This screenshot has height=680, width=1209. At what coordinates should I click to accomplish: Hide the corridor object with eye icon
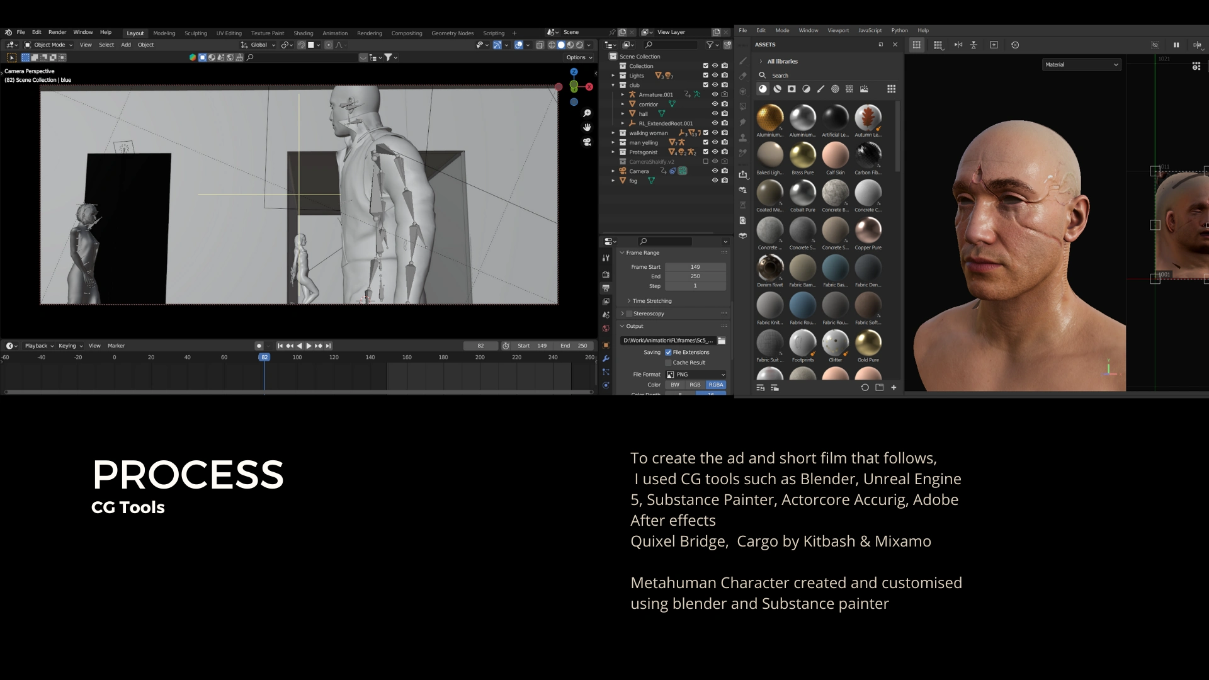point(715,104)
